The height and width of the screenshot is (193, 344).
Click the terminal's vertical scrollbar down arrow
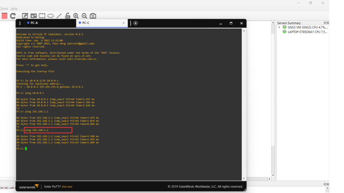pyautogui.click(x=244, y=179)
